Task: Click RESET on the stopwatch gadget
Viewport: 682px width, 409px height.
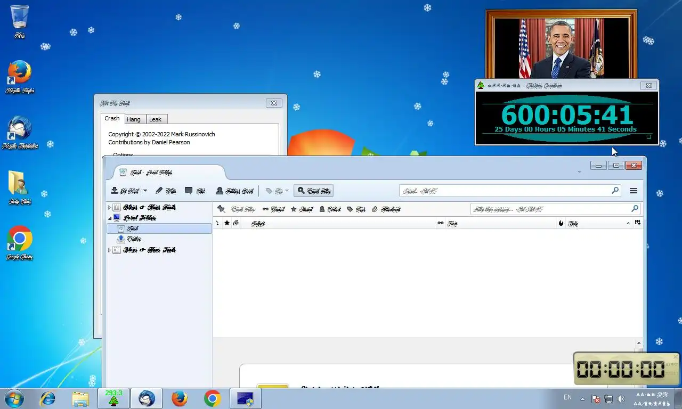Action: (x=671, y=373)
